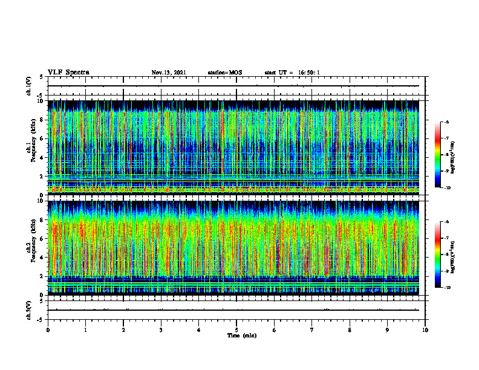Click the time axis tick label "3"

[x=161, y=330]
